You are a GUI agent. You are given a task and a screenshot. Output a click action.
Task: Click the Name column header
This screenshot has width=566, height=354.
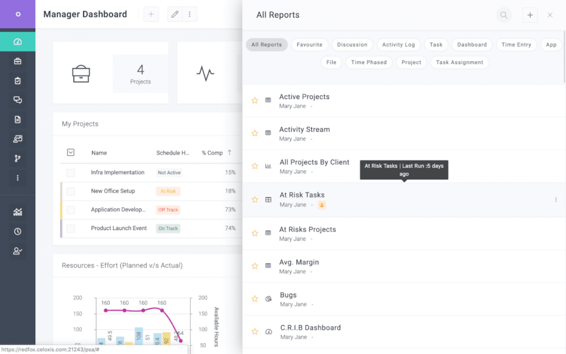(99, 153)
